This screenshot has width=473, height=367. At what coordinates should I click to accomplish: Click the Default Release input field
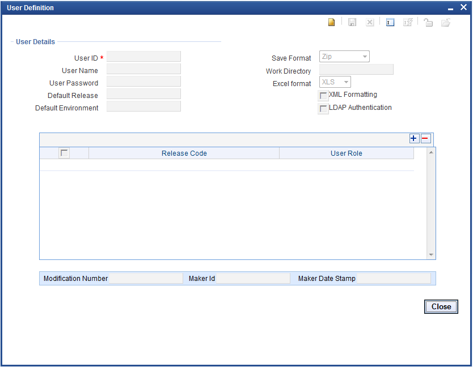[x=143, y=93]
